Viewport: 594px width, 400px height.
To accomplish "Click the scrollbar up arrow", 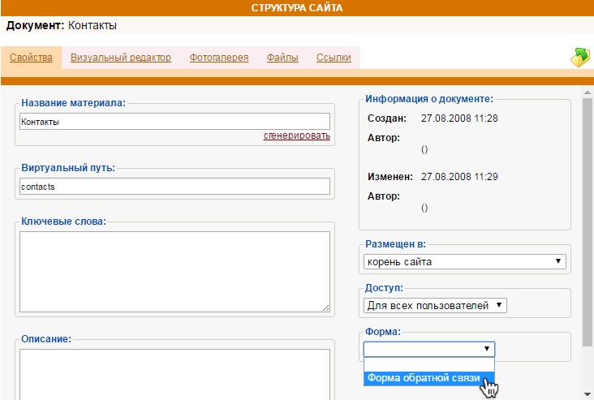I will coord(588,92).
